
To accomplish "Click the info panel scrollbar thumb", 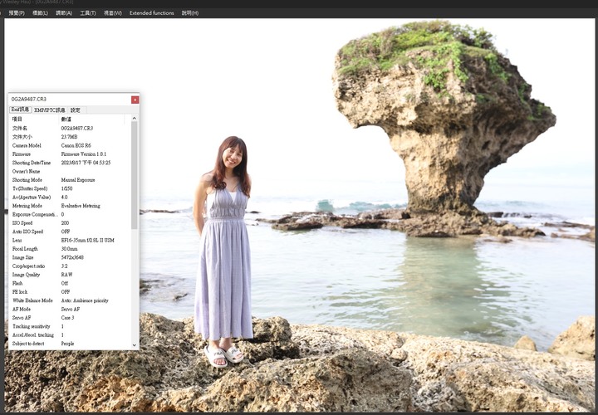I will coord(135,175).
